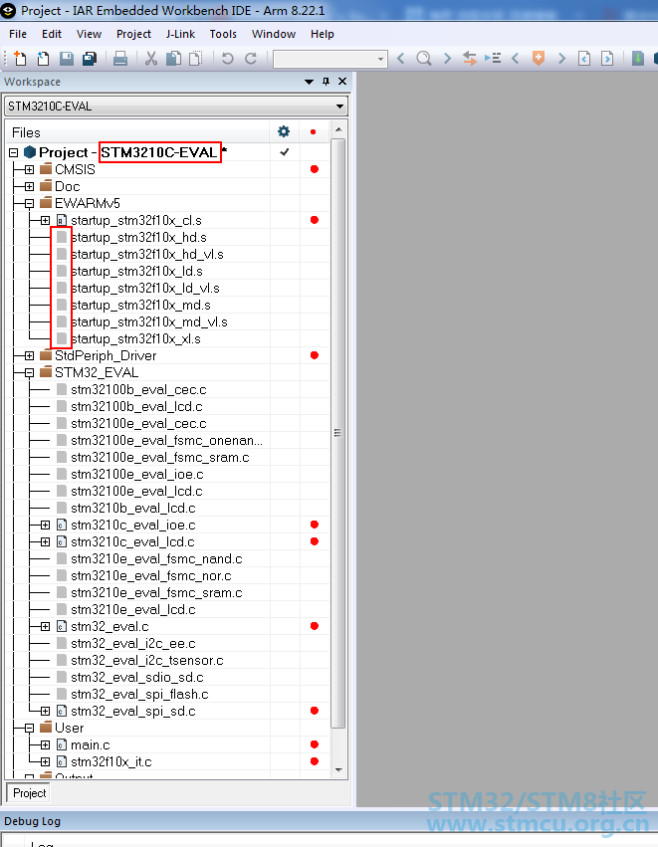The width and height of the screenshot is (658, 847).
Task: Select stm3210c_eval_lcd.c file
Action: point(133,542)
